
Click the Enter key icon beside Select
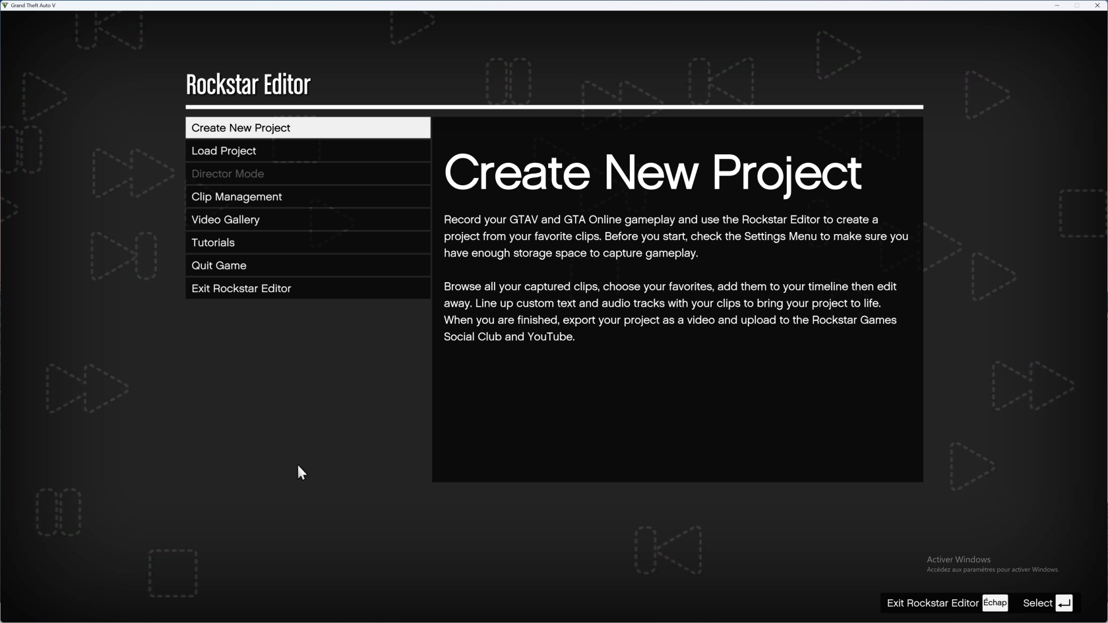click(1064, 603)
